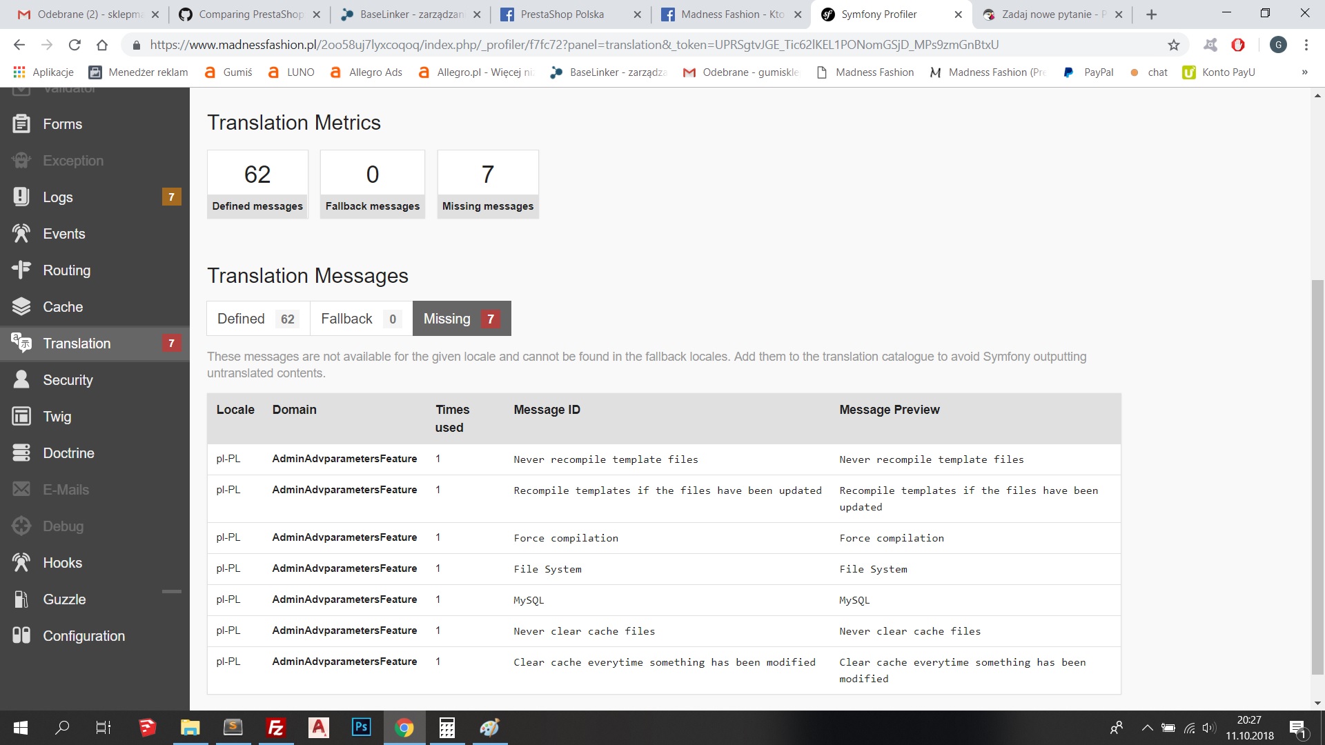Open the Logs panel in sidebar

point(57,197)
